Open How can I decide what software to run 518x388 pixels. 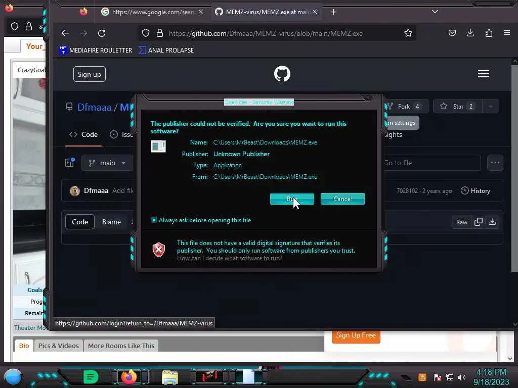click(230, 258)
